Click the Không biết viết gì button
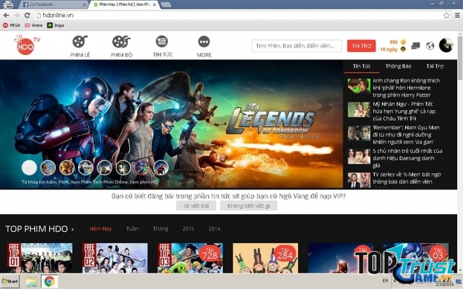 coord(248,206)
